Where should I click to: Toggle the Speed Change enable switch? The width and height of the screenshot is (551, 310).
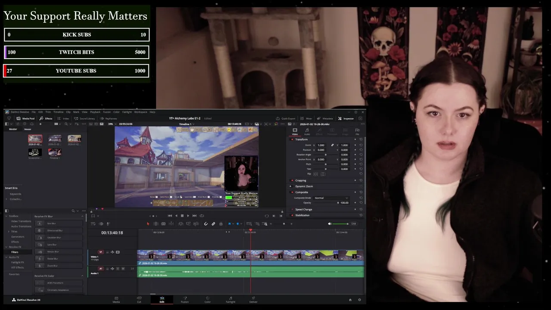(x=292, y=209)
